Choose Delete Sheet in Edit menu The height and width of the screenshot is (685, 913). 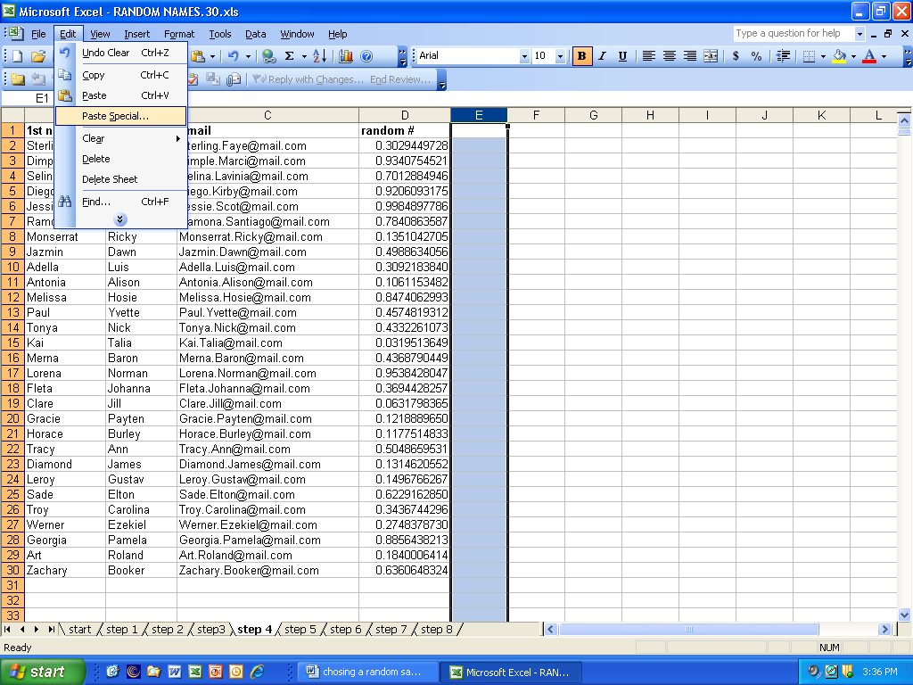click(120, 179)
